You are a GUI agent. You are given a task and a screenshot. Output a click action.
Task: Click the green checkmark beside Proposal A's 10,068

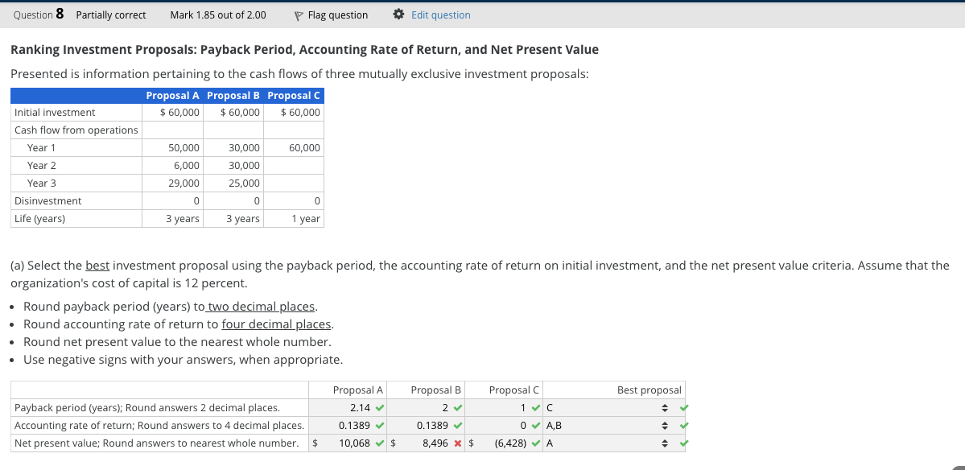click(379, 443)
